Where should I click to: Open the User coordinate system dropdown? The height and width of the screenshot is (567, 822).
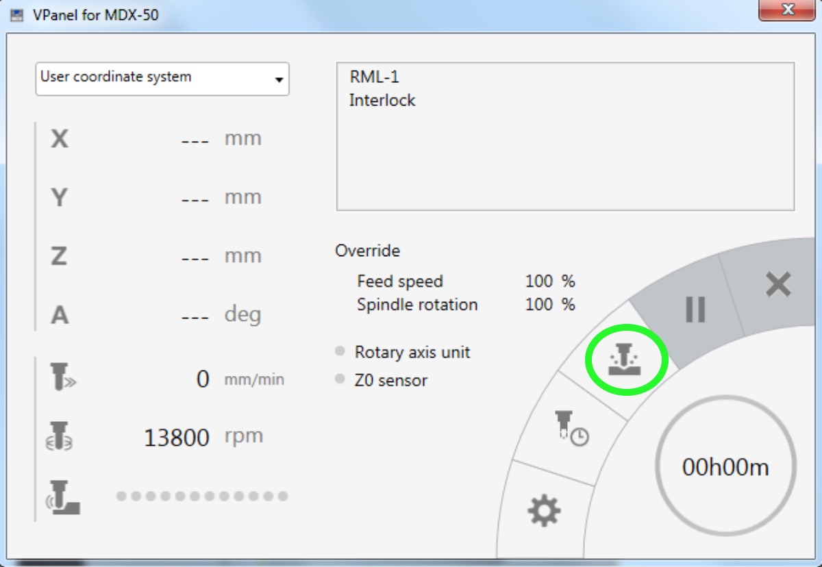[x=162, y=79]
